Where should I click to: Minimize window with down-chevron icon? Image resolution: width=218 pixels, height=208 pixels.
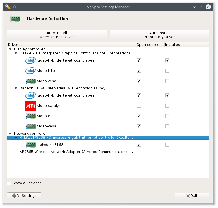click(195, 7)
